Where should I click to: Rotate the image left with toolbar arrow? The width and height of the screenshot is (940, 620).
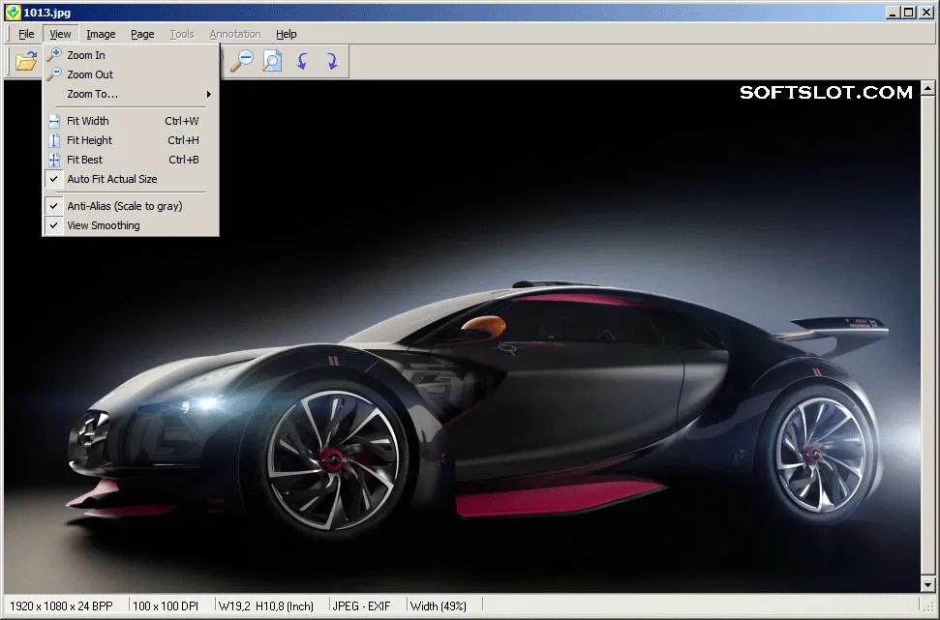click(x=302, y=61)
